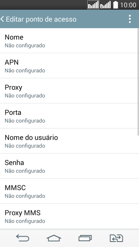Tap SIM 2 signal strength indicator

pyautogui.click(x=105, y=5)
